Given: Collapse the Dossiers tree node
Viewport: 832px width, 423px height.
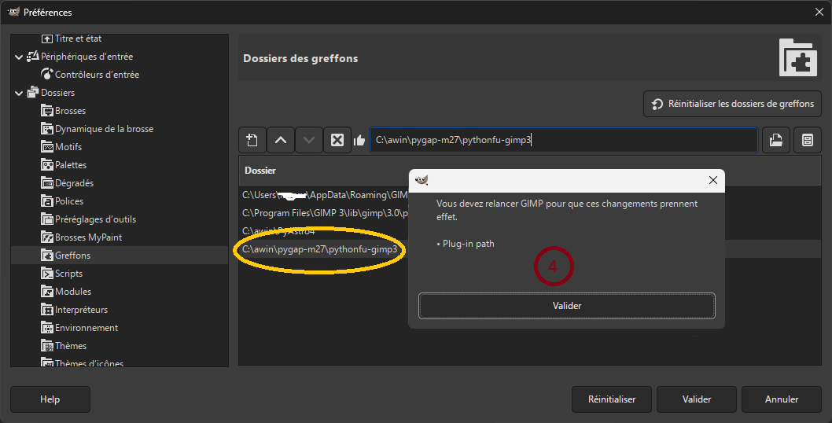Looking at the screenshot, I should click(x=19, y=93).
